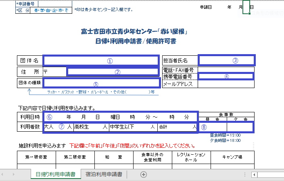Select the 利用日時 date row marked ⑥
Screen dimensions: 284x181
click(x=121, y=117)
